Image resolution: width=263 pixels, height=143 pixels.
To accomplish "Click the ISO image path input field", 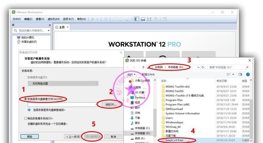I will click(63, 104).
